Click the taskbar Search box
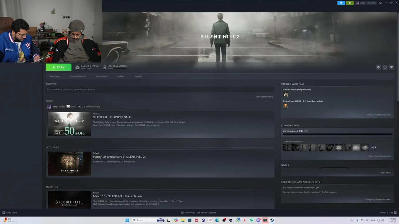This screenshot has height=224, width=399. (148, 220)
